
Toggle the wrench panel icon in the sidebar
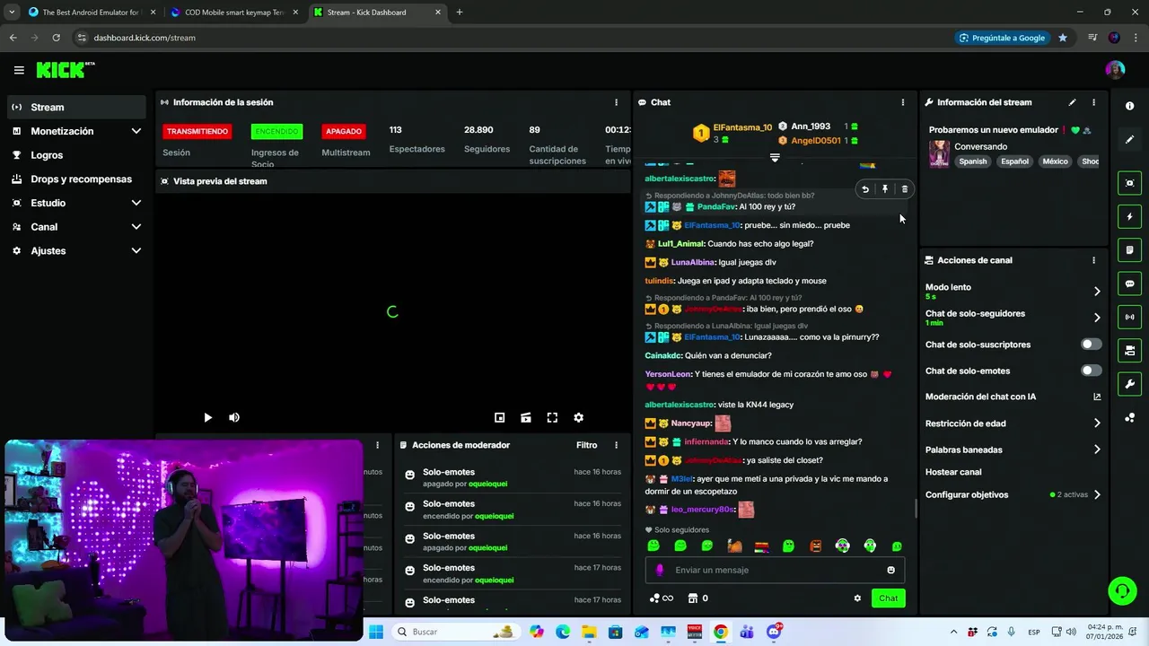(1129, 384)
